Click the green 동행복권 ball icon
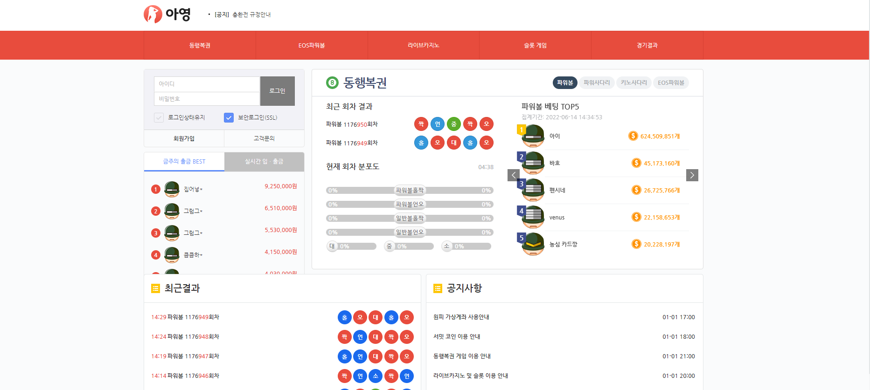The height and width of the screenshot is (390, 870). click(332, 83)
